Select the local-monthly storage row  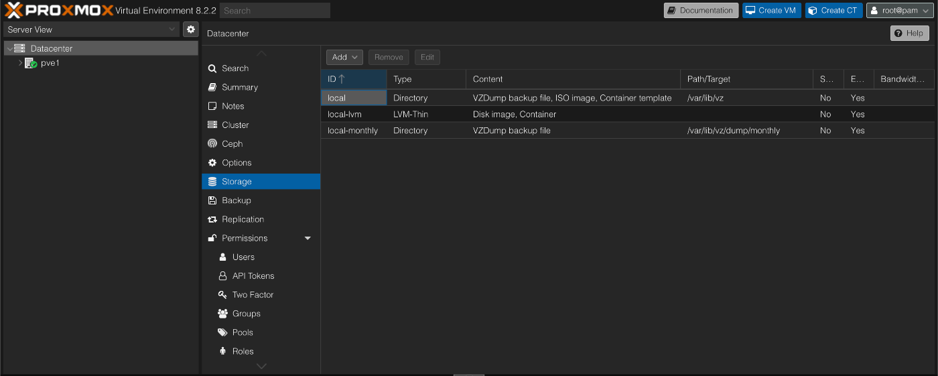[x=627, y=131]
